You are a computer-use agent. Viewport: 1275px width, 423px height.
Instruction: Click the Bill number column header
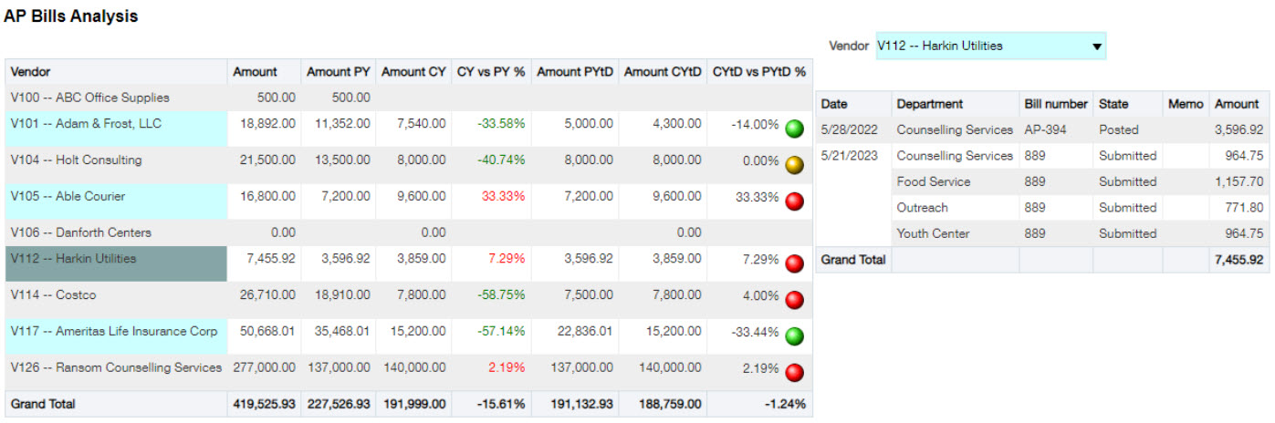coord(1055,104)
